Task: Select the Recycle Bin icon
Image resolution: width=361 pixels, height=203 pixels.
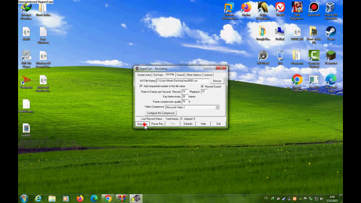Action: (x=280, y=58)
